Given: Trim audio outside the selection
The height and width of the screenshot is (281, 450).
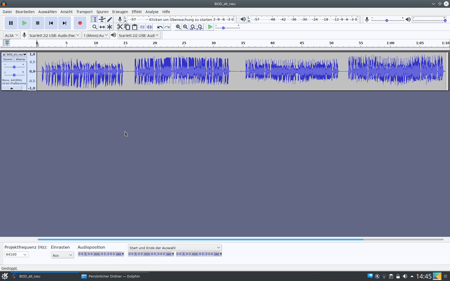Looking at the screenshot, I should [x=142, y=27].
